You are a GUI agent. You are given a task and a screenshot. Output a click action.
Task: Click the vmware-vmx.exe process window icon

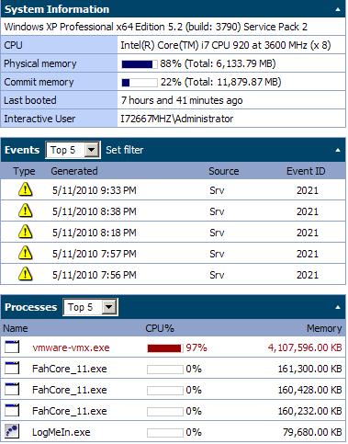click(12, 347)
